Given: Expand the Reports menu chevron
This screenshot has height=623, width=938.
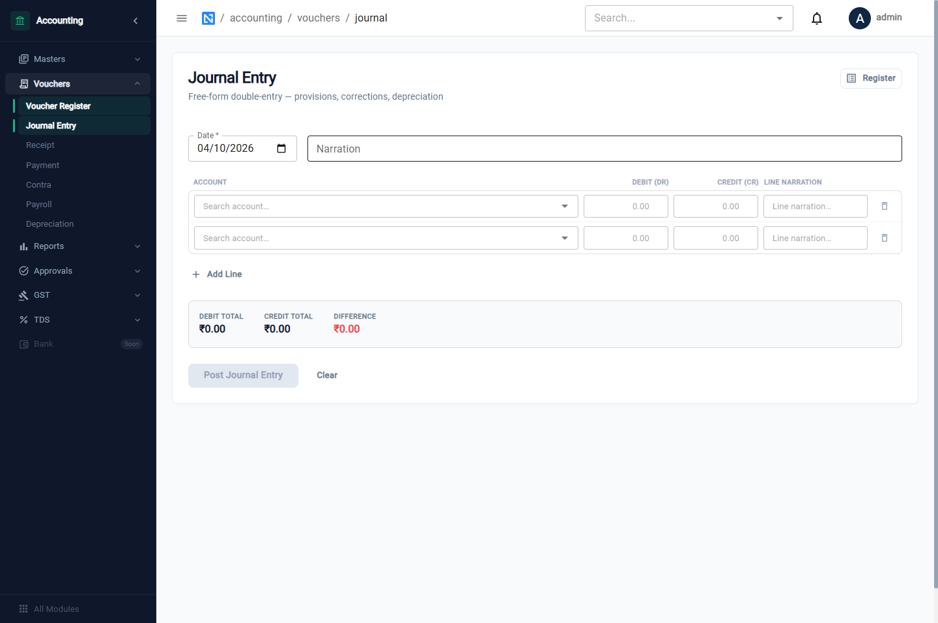Looking at the screenshot, I should pyautogui.click(x=137, y=246).
